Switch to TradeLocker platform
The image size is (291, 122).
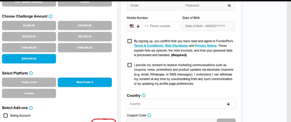pos(29,82)
